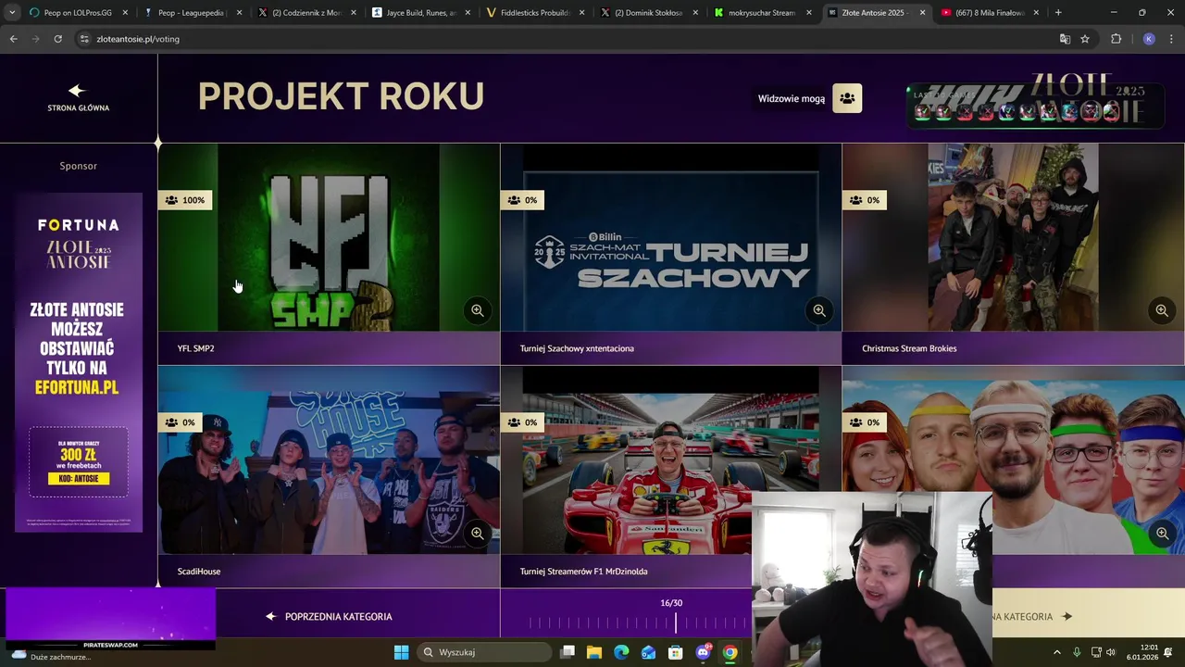Open the Chrome profile avatar
This screenshot has height=667, width=1185.
tap(1149, 39)
